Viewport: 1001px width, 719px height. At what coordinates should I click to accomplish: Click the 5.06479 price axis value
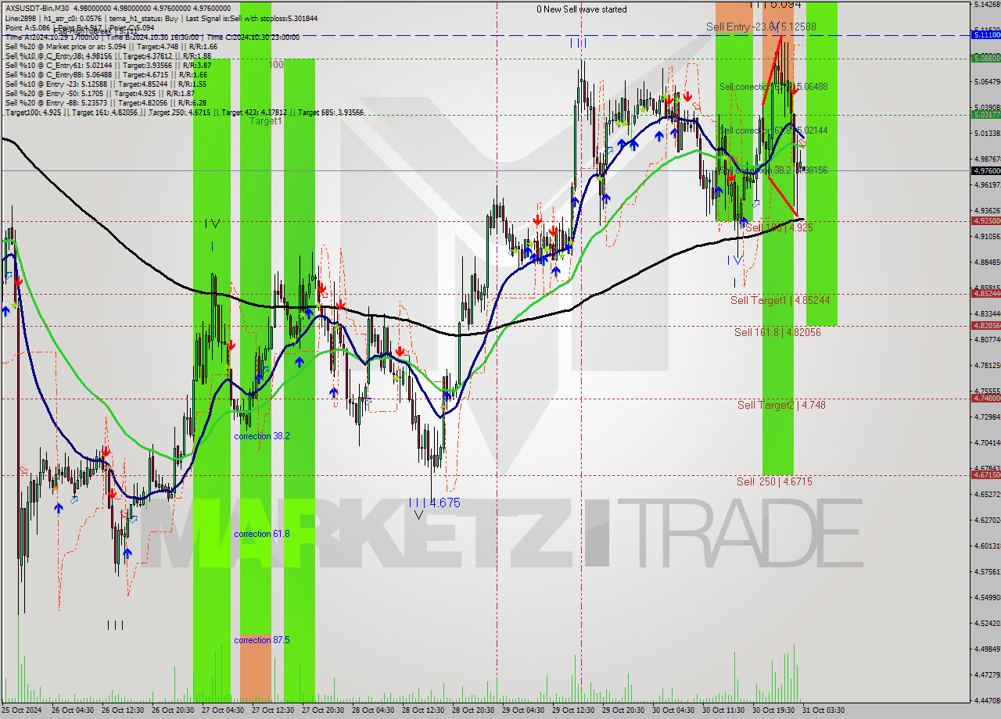pos(986,81)
